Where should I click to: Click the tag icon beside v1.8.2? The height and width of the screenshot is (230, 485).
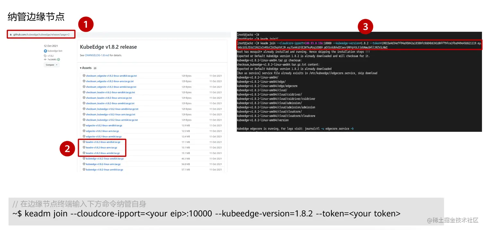(x=45, y=56)
